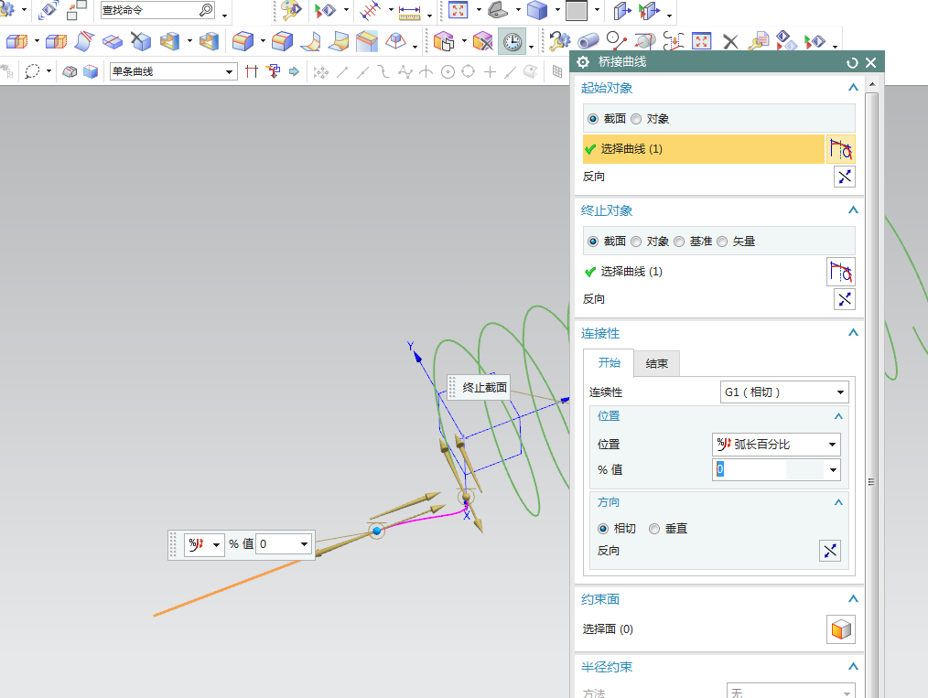Enable the arc center snap point icon

click(x=448, y=72)
